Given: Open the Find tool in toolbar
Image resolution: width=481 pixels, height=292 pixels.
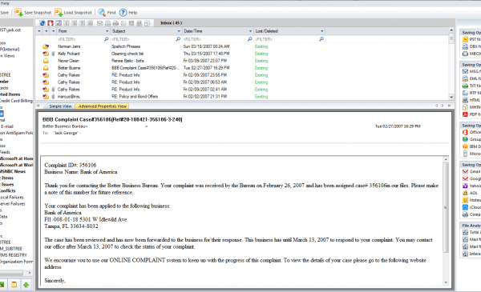Looking at the screenshot, I should 107,13.
